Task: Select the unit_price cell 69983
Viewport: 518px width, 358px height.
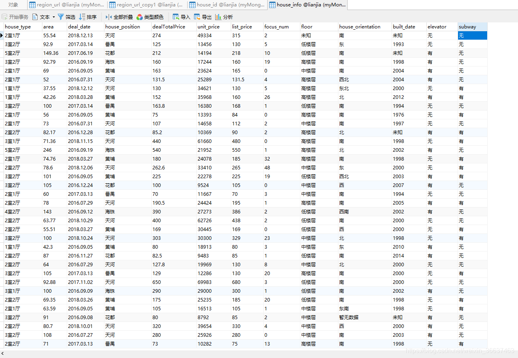Action: point(214,282)
